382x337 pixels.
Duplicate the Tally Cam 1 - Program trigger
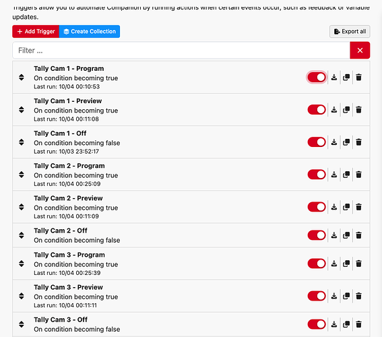coord(346,78)
